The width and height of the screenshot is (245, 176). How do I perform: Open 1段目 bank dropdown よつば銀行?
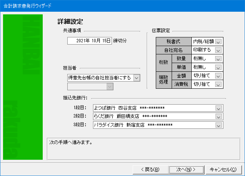click(158, 108)
